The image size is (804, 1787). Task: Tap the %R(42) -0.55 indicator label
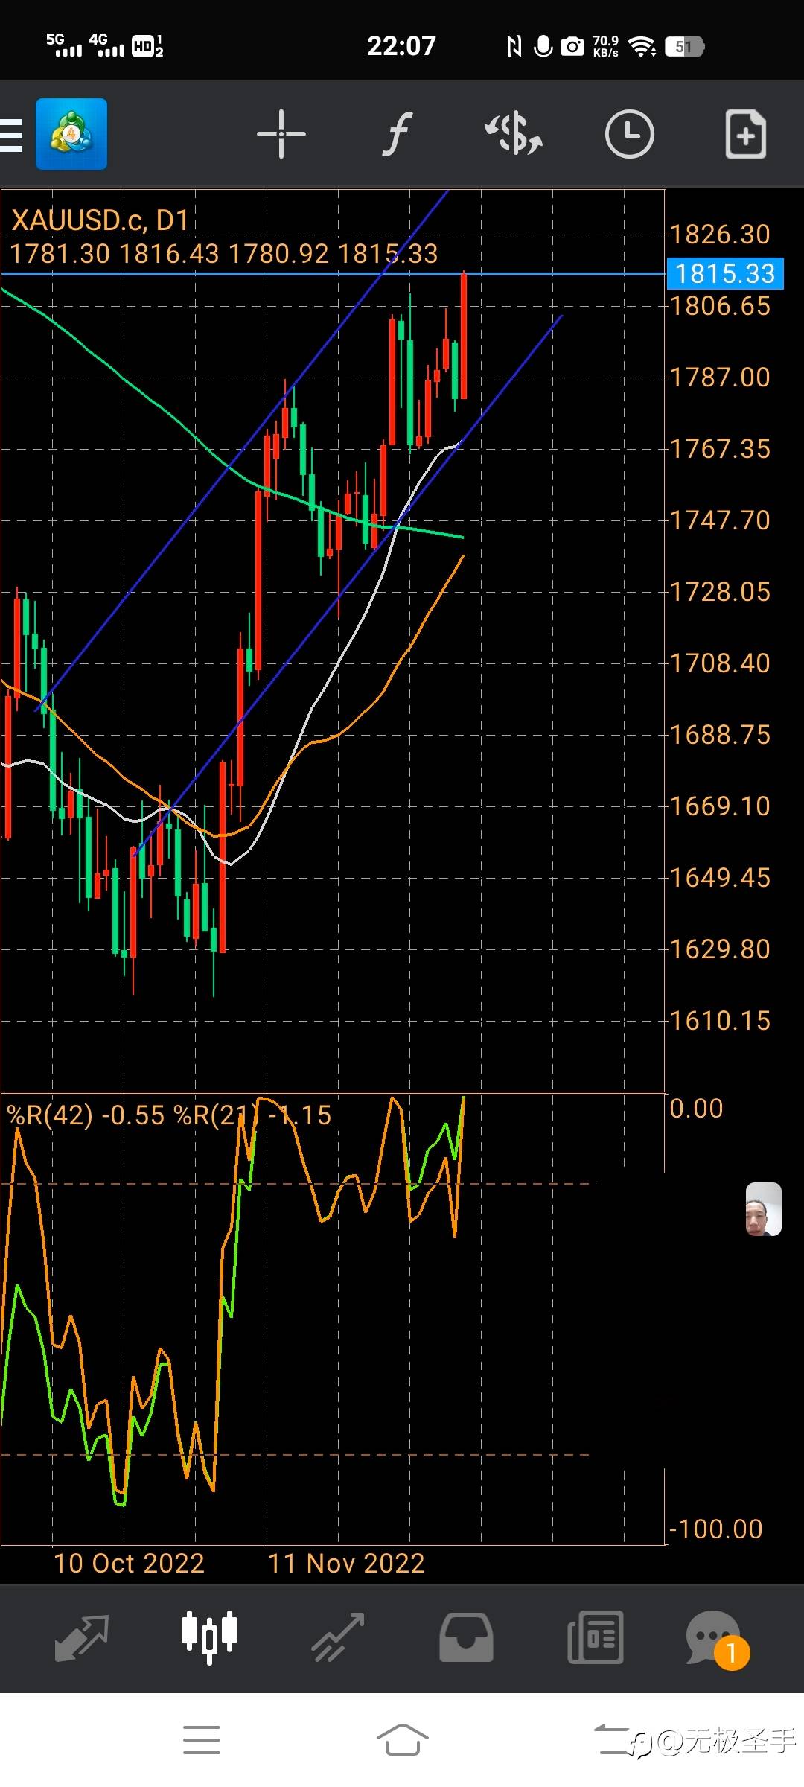tap(86, 1115)
